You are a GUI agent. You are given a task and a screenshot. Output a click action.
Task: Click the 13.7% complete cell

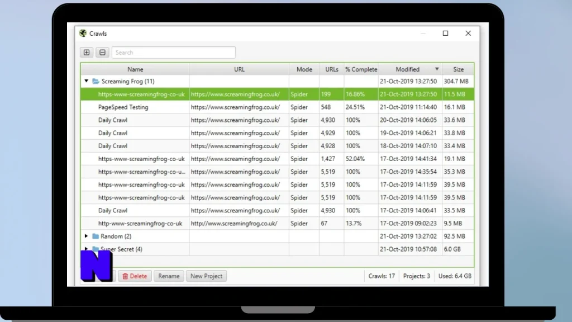click(x=361, y=224)
